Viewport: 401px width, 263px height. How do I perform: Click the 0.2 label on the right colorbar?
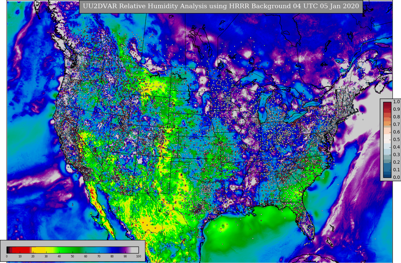pyautogui.click(x=396, y=162)
